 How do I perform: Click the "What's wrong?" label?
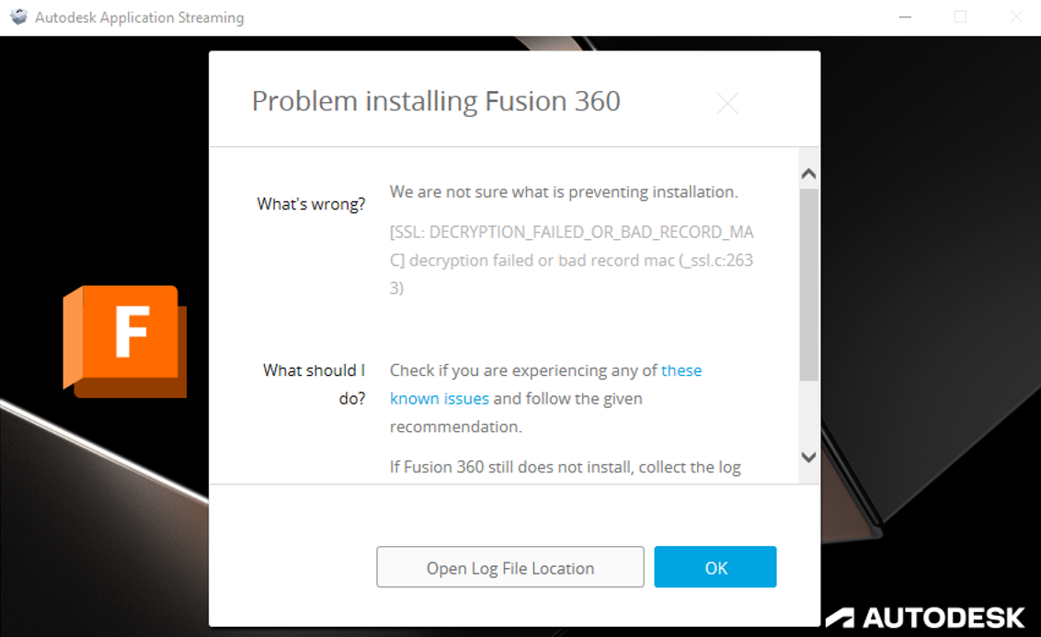[311, 204]
